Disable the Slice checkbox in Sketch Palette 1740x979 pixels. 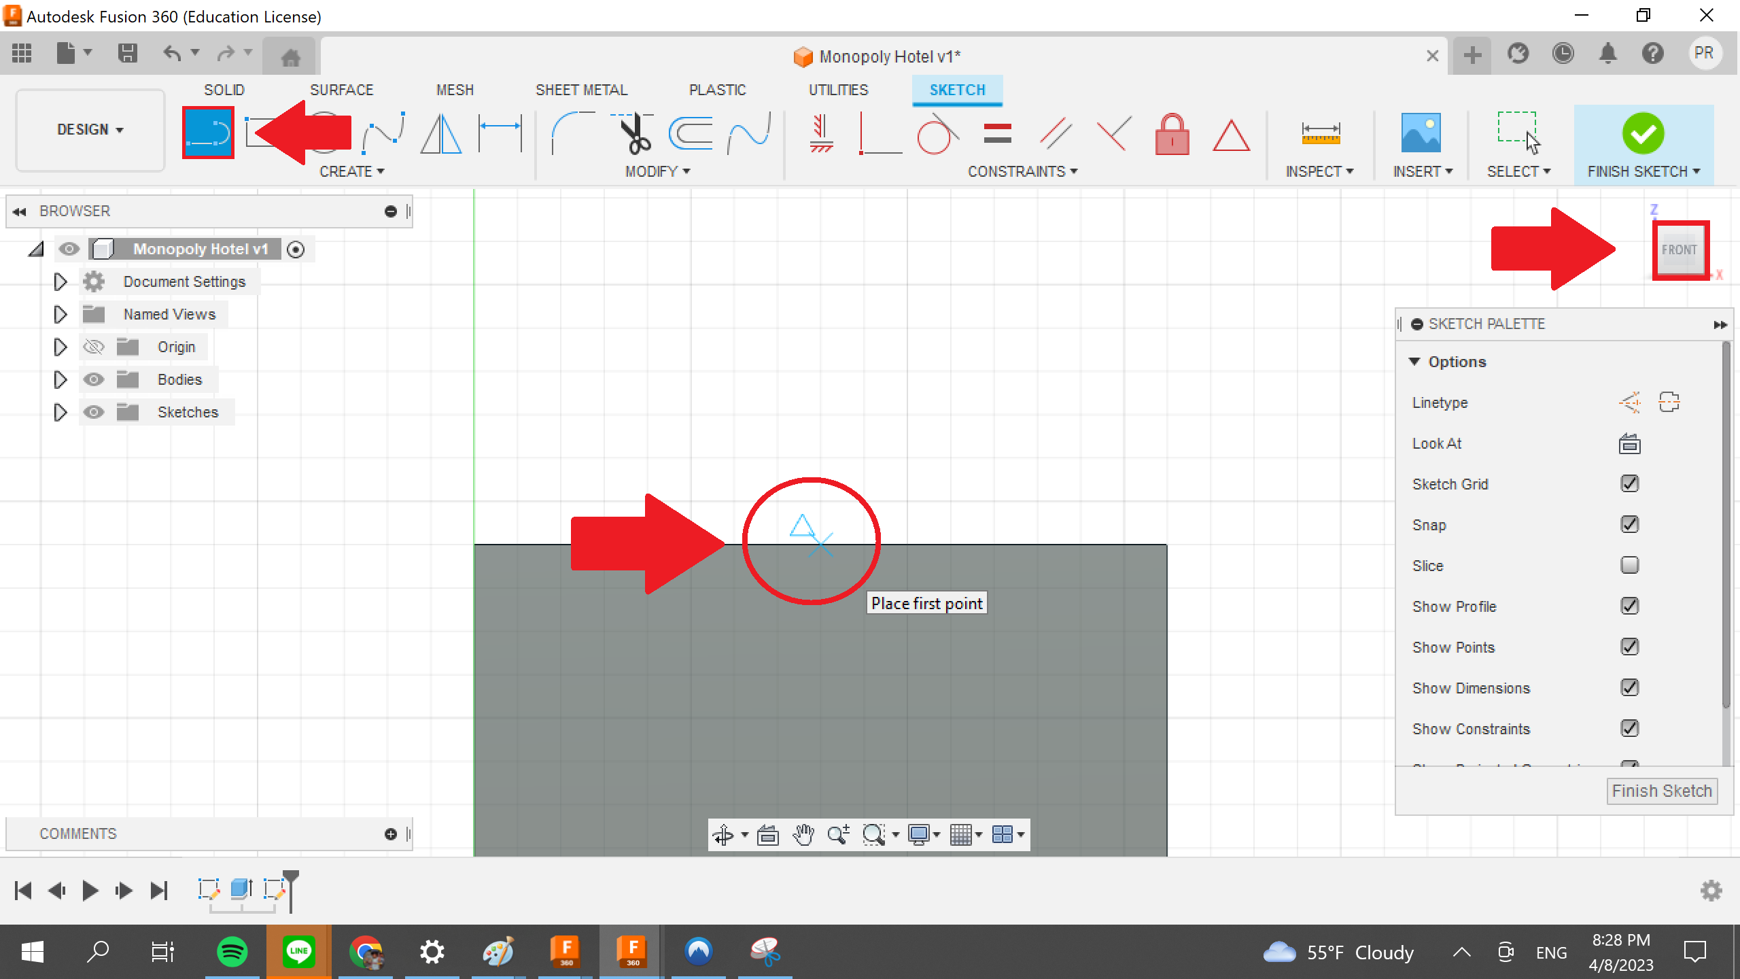click(1630, 565)
